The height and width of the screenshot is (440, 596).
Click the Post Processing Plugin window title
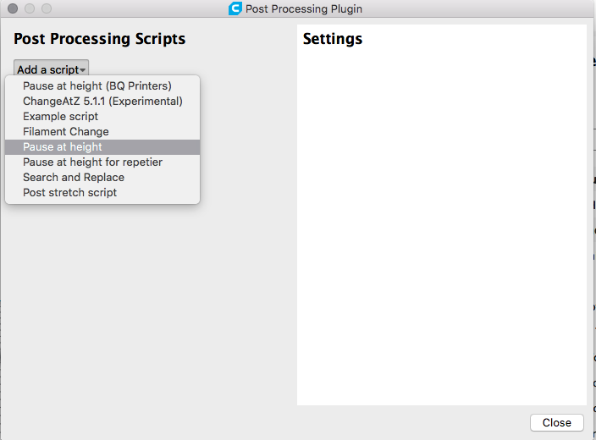tap(304, 8)
